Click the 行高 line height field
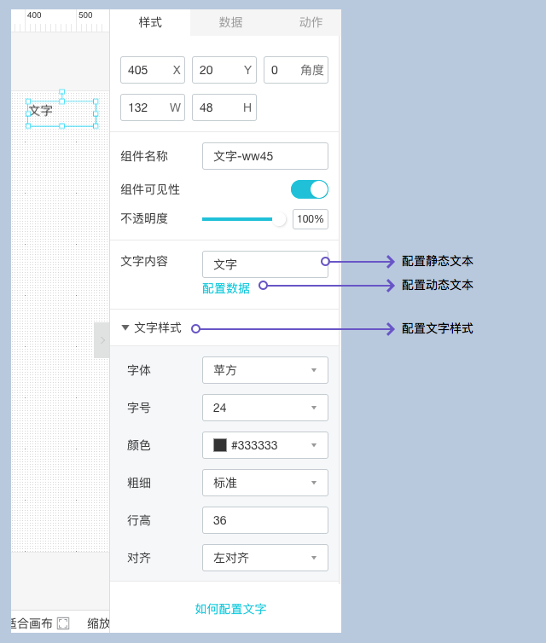Image resolution: width=546 pixels, height=643 pixels. coord(264,520)
